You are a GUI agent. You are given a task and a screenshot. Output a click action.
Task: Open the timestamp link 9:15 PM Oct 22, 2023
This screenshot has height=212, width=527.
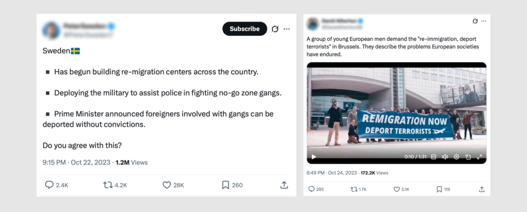pos(76,162)
